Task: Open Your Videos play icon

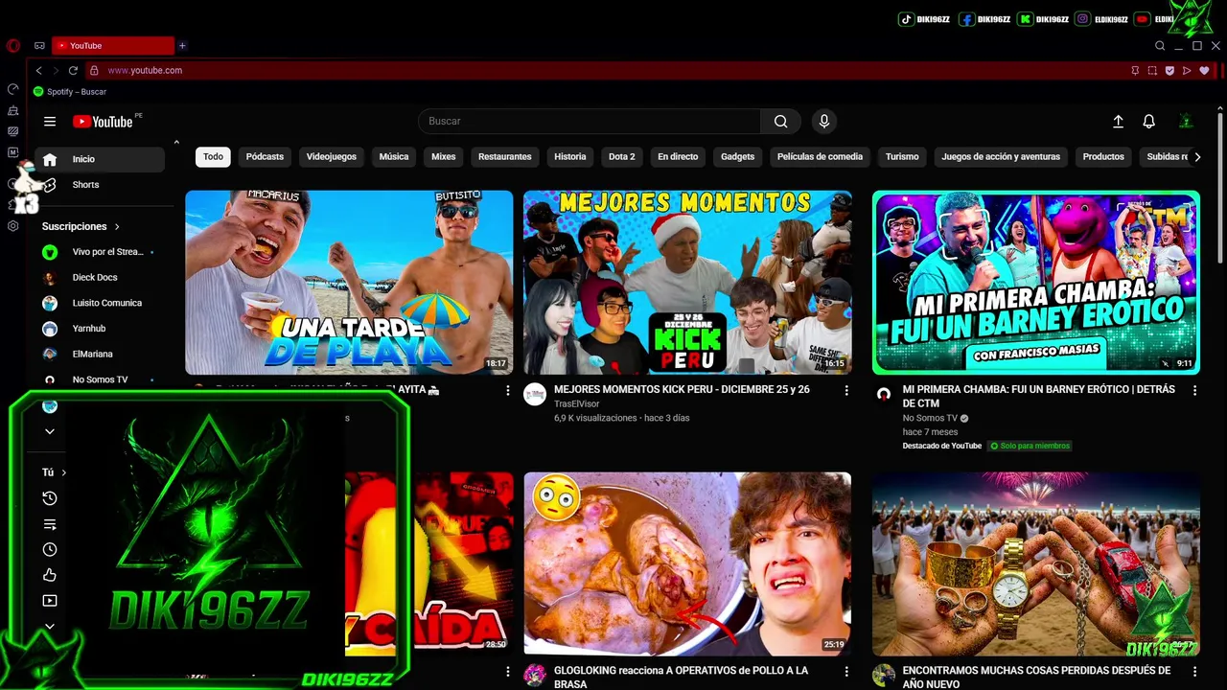Action: (x=50, y=601)
